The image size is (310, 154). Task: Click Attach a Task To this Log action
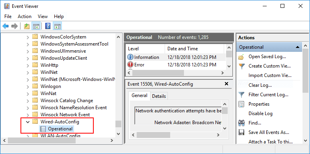coord(271,142)
